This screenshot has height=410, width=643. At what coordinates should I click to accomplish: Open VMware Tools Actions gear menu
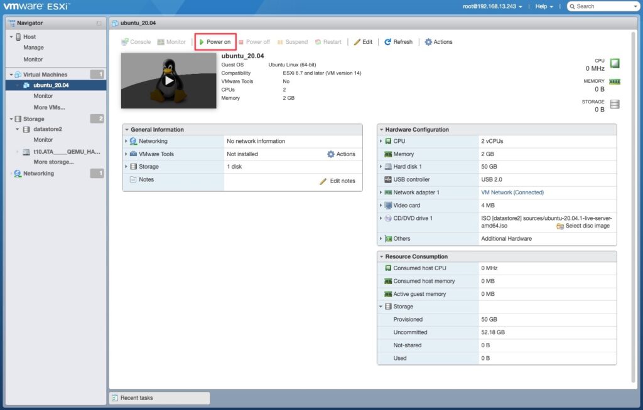[341, 154]
